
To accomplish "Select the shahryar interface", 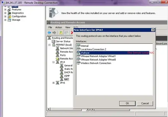I will pyautogui.click(x=115, y=53).
